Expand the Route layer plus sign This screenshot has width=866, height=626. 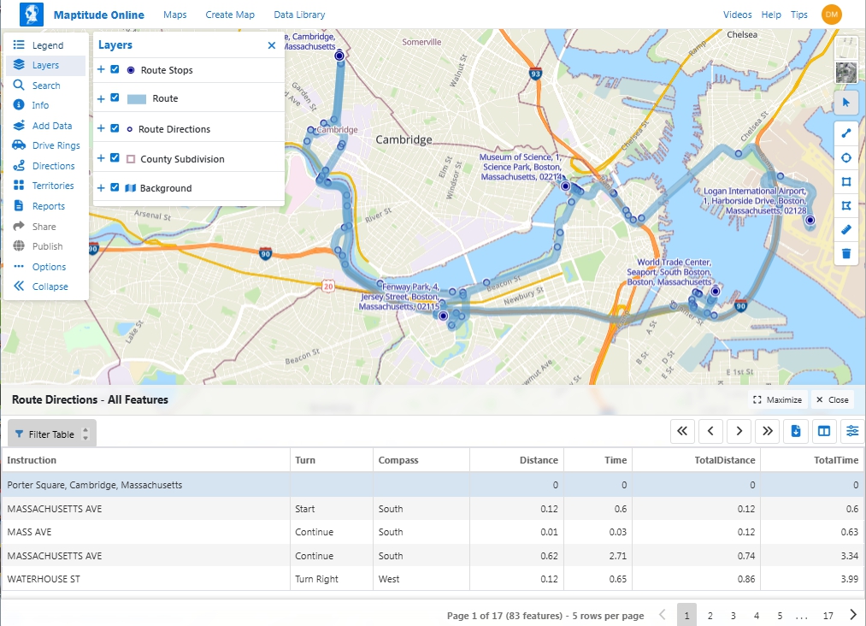101,99
